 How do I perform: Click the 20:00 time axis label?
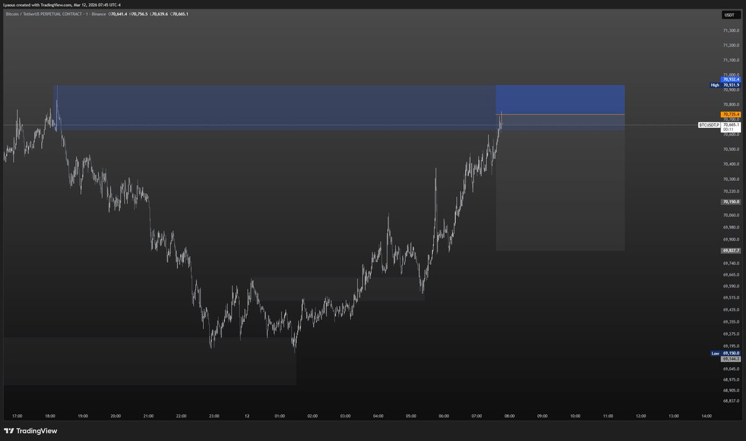coord(116,416)
